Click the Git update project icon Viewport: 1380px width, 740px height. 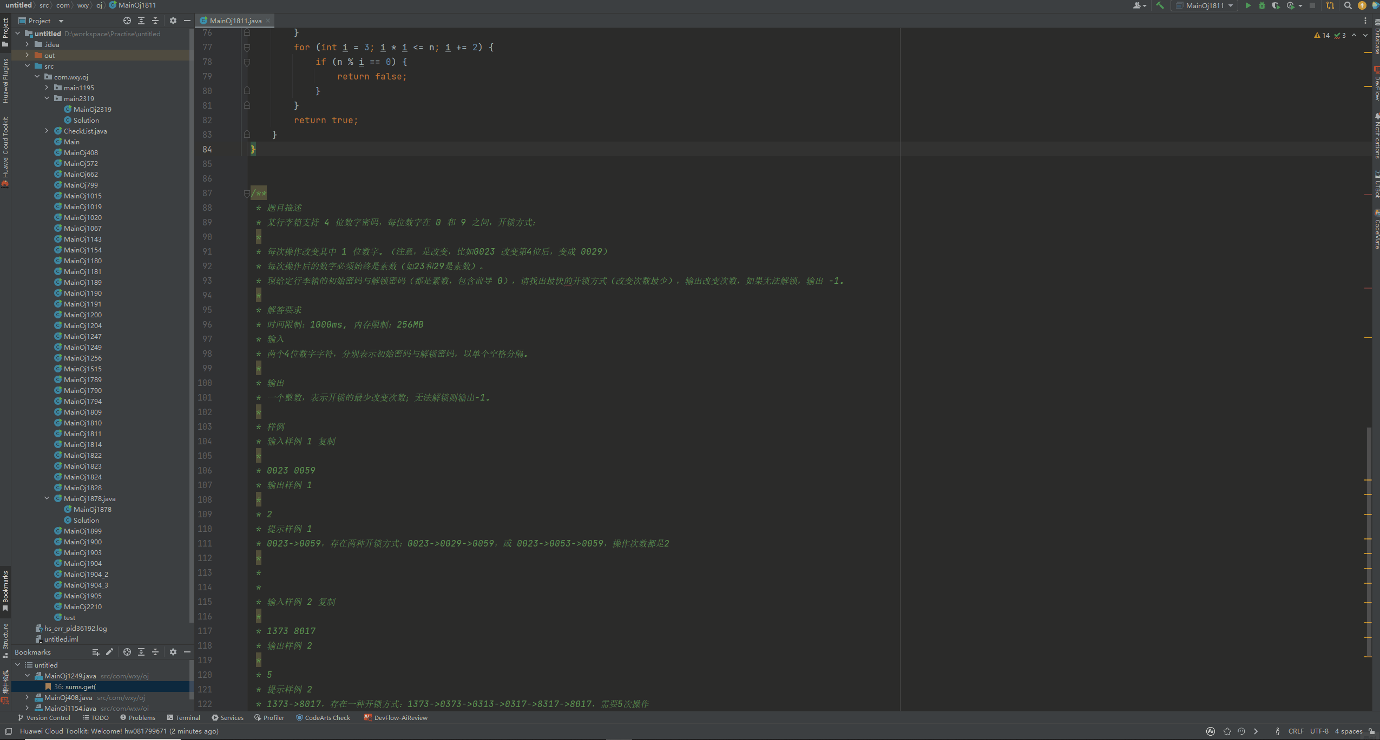[x=1330, y=5]
